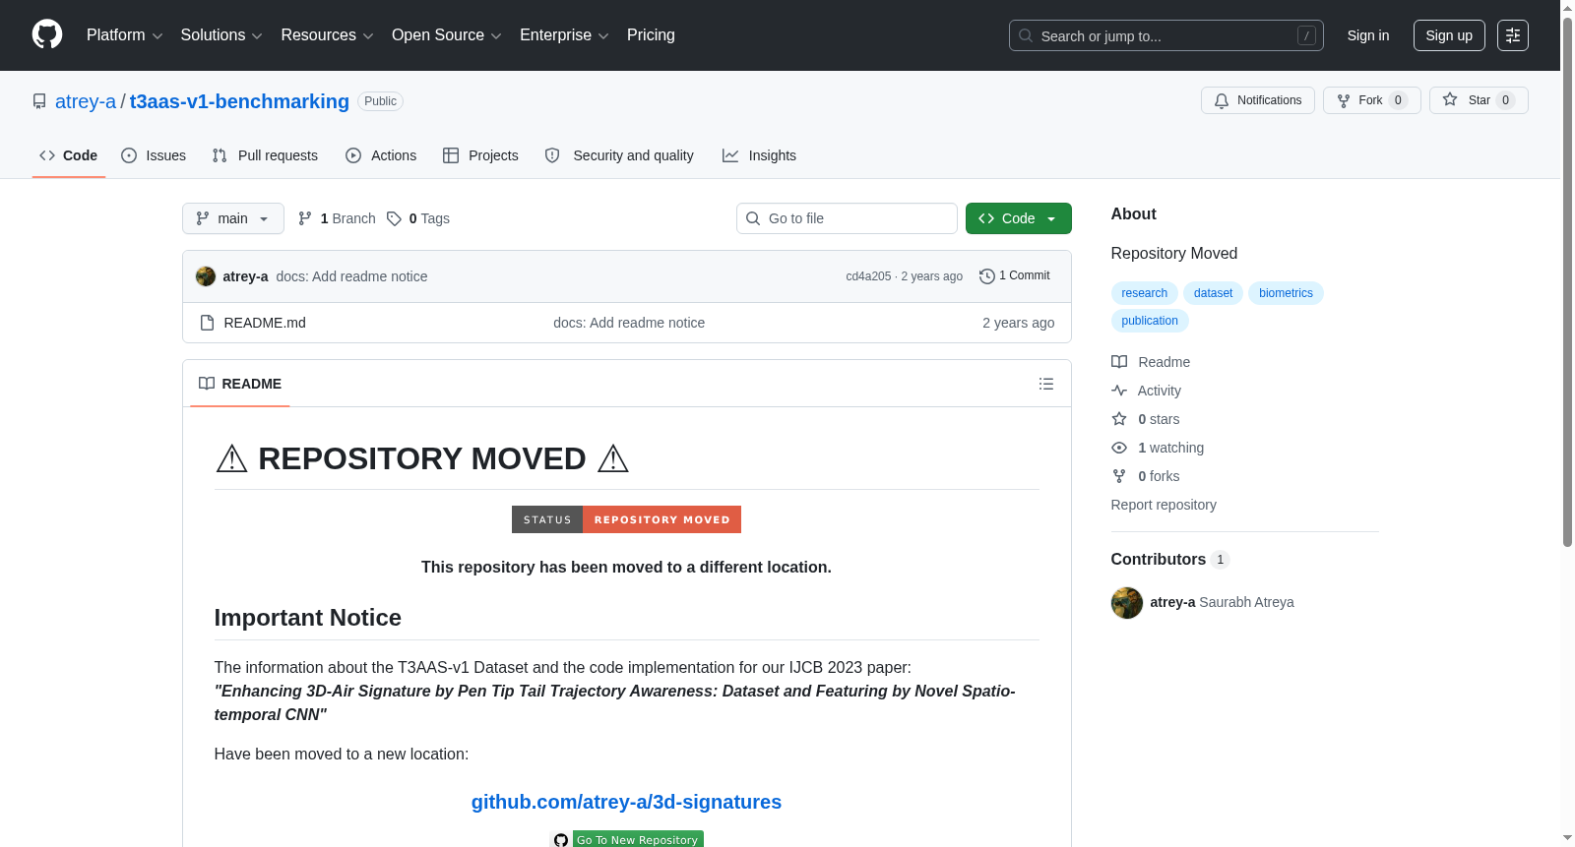
Task: Click the research topic tag
Action: (x=1145, y=293)
